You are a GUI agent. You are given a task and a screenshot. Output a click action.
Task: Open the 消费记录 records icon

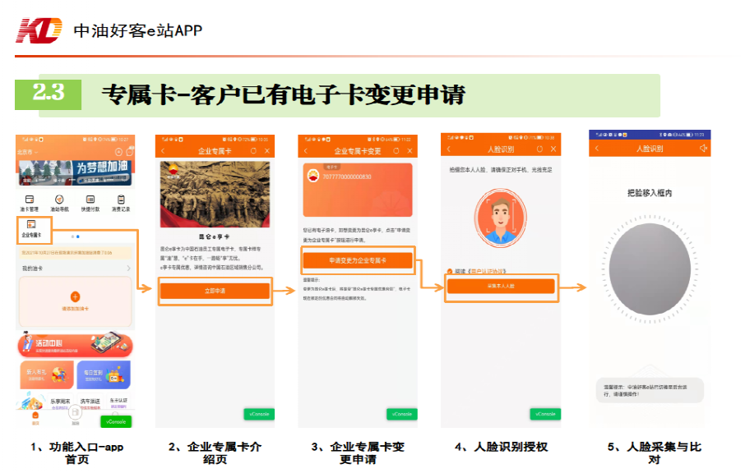point(121,200)
